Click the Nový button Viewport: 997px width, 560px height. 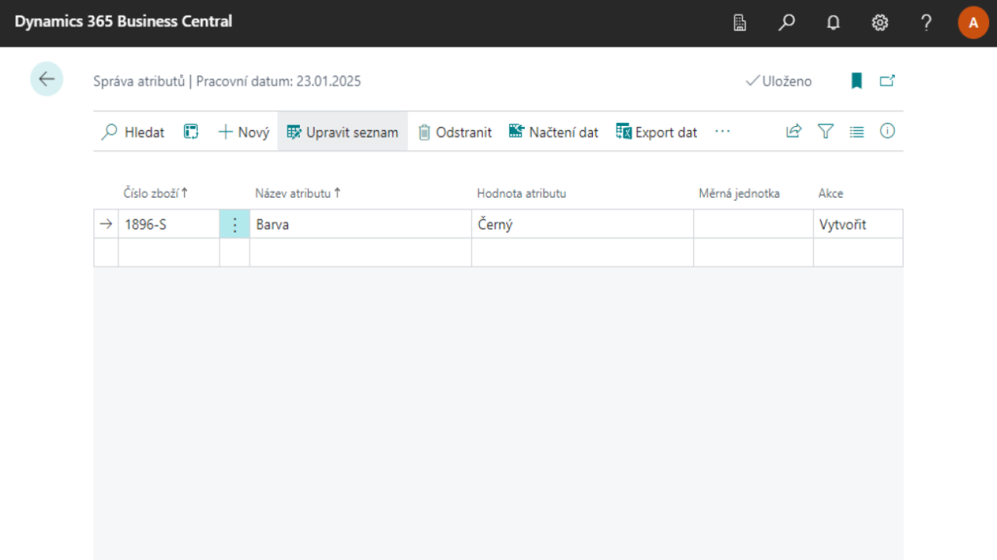click(x=244, y=132)
